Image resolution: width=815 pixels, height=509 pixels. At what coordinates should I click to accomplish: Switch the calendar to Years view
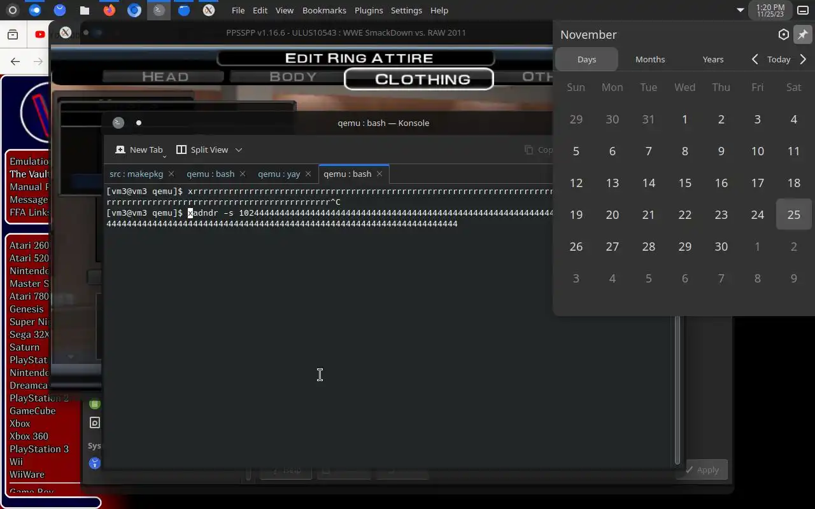713,59
